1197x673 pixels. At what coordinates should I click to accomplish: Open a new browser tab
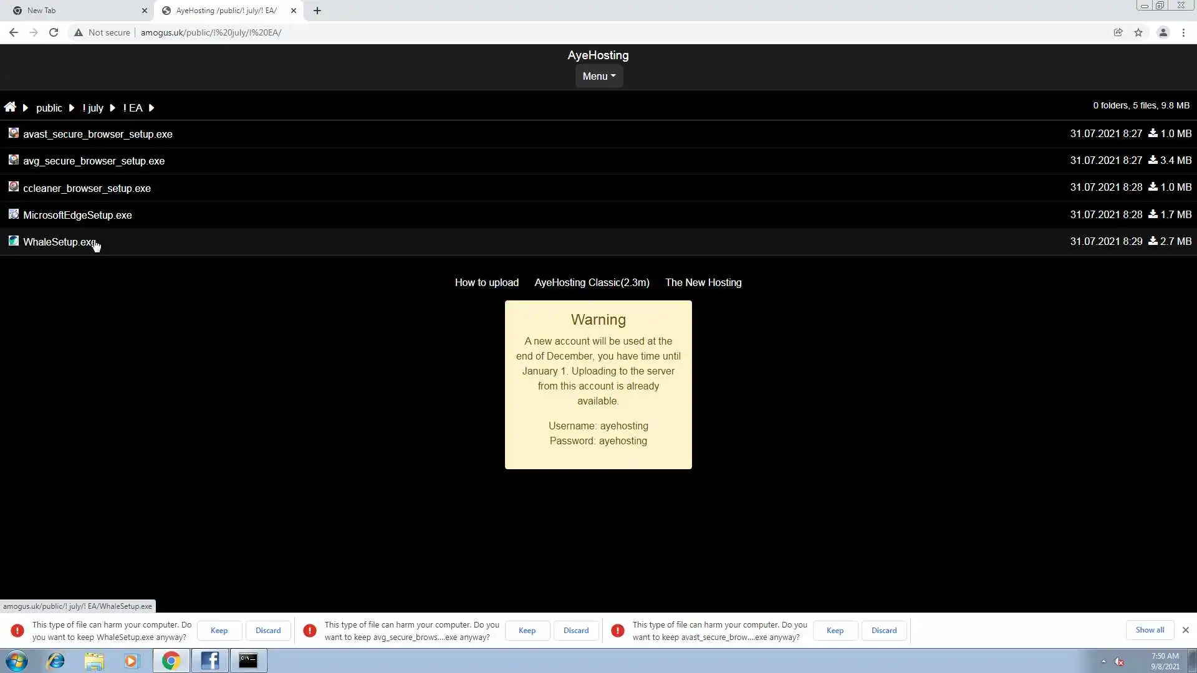[x=317, y=11]
